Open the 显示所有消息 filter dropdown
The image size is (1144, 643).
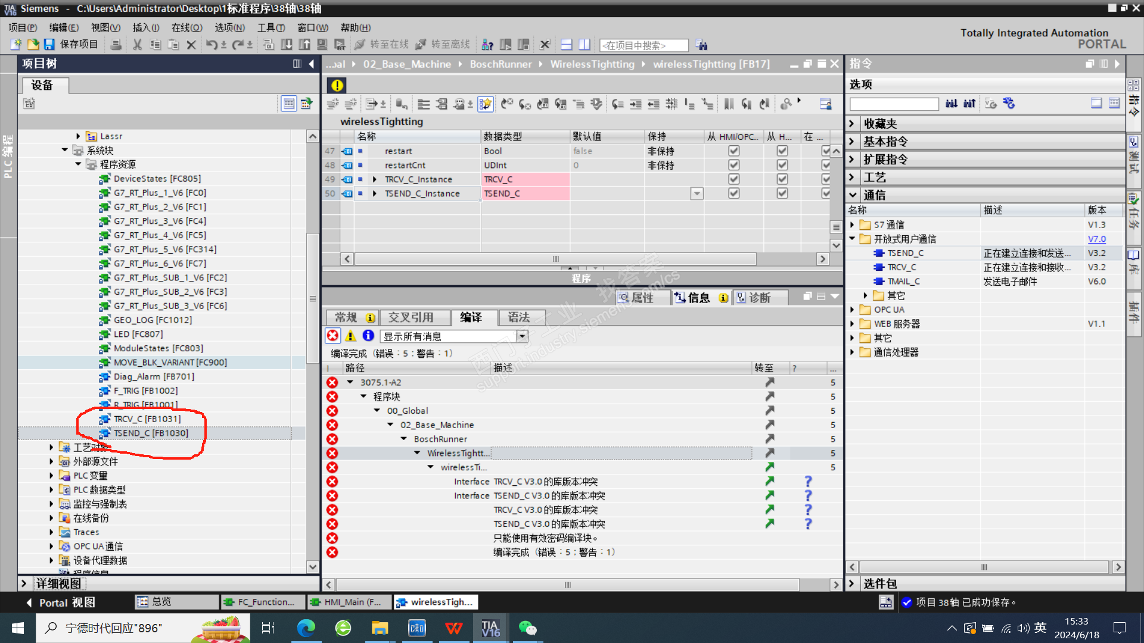522,336
